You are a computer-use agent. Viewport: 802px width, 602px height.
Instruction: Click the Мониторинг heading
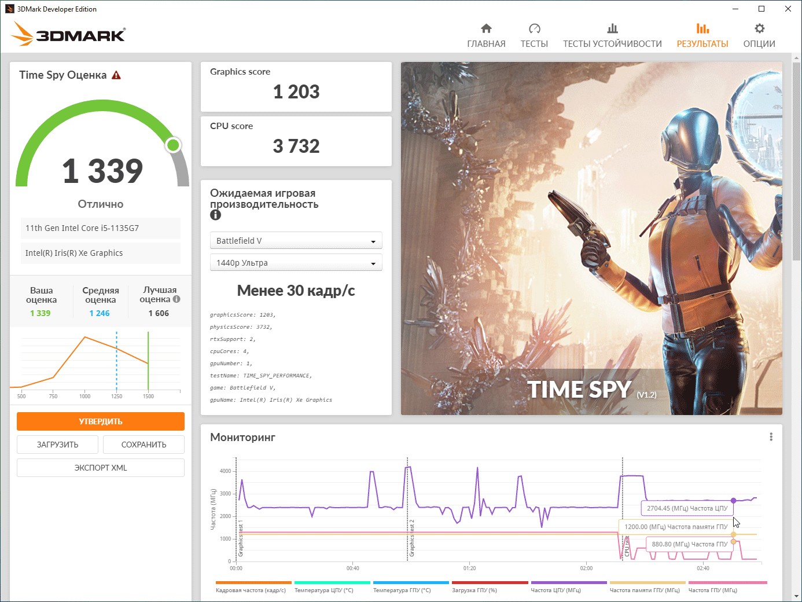pos(242,438)
